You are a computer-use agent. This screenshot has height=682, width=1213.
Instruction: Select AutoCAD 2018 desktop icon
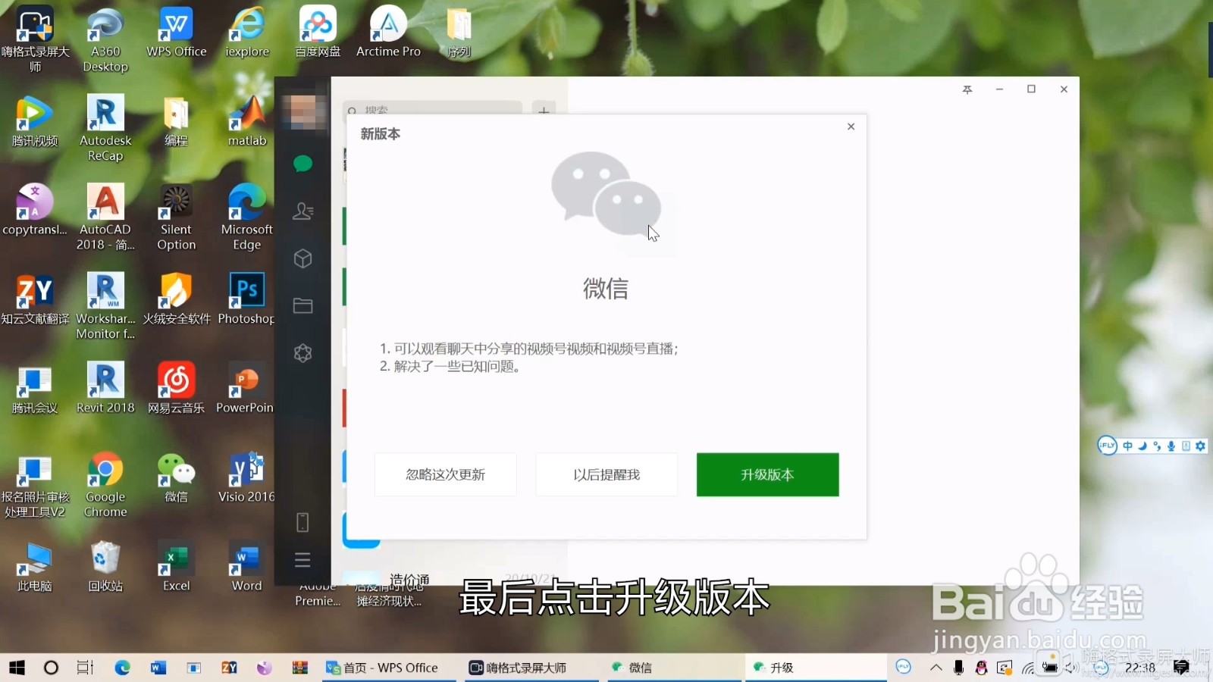coord(105,218)
